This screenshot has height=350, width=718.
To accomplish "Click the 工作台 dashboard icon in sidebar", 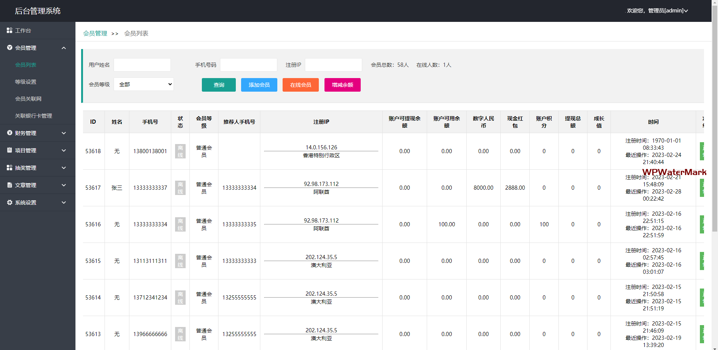I will point(9,30).
